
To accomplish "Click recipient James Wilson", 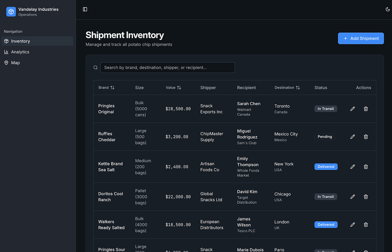I will tap(244, 222).
